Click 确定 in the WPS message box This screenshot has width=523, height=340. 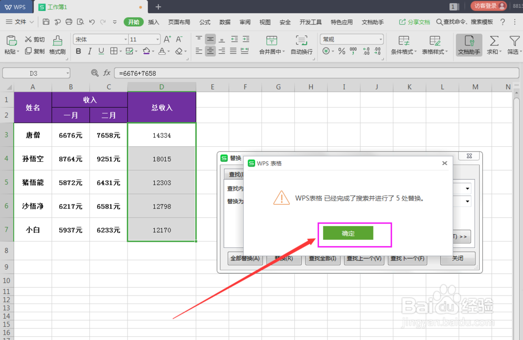348,233
